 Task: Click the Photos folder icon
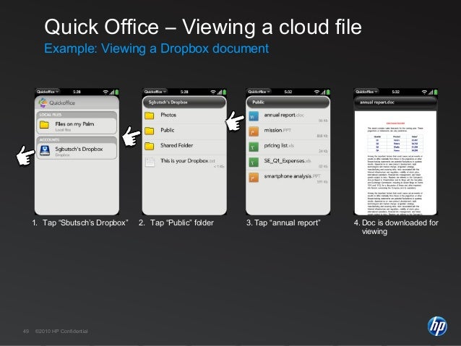pos(150,116)
